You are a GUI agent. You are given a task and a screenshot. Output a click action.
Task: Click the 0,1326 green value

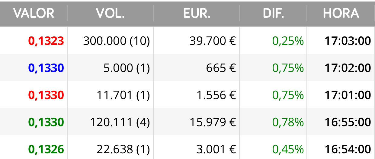point(46,149)
